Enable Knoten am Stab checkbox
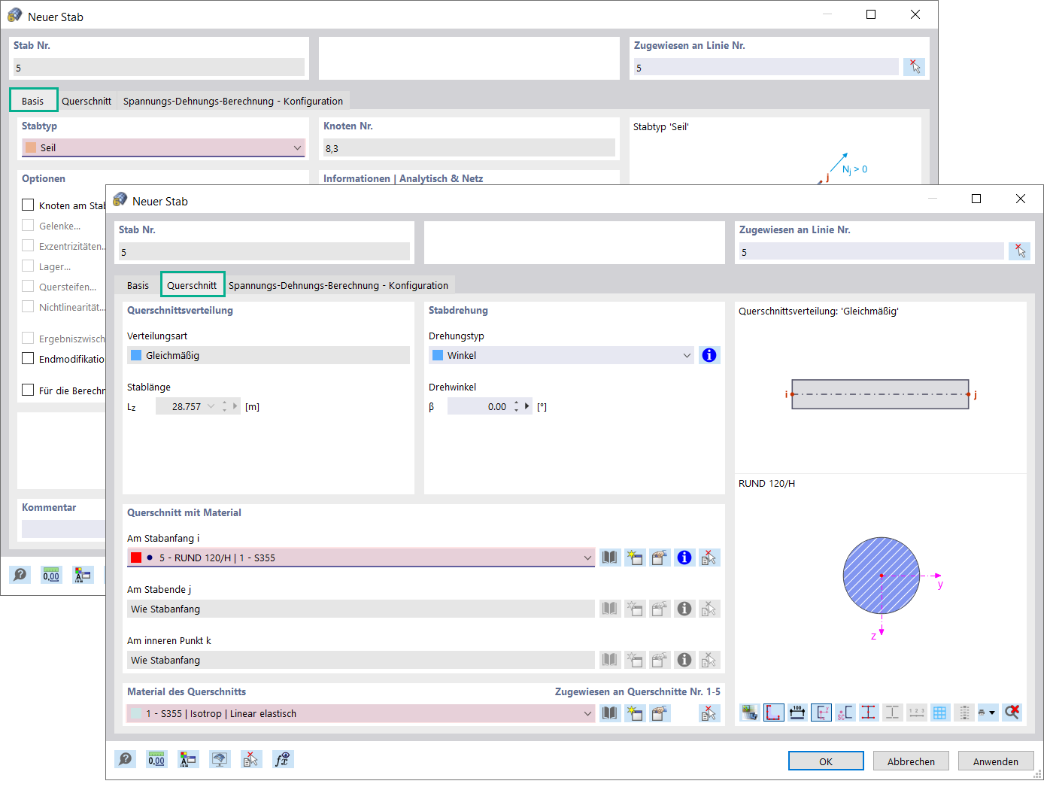 (28, 205)
